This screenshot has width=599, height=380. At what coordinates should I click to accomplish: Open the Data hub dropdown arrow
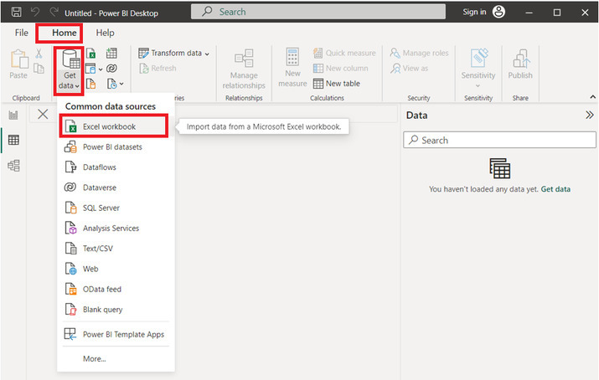[x=101, y=69]
